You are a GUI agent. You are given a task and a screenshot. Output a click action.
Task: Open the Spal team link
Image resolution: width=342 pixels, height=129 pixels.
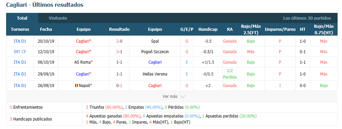(155, 41)
